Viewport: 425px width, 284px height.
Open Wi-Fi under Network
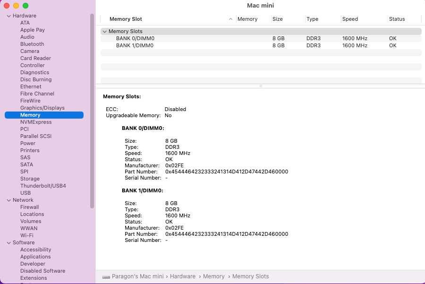[x=27, y=235]
